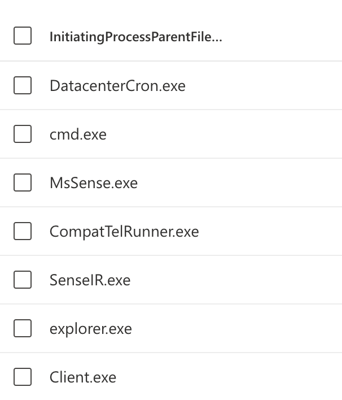Click the CompatTelRunner.exe file name
The height and width of the screenshot is (400, 342).
coord(124,232)
